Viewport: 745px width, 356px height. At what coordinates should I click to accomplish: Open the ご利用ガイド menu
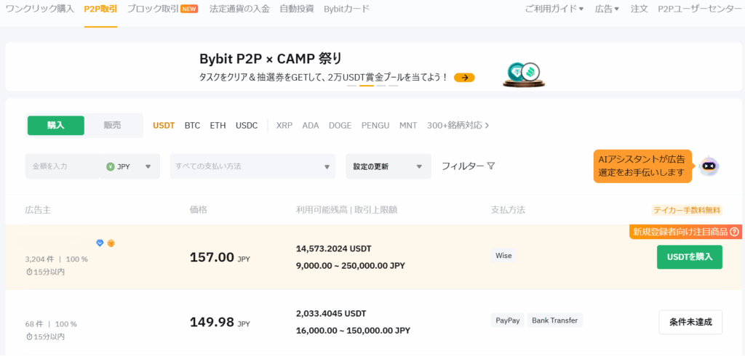pos(554,9)
